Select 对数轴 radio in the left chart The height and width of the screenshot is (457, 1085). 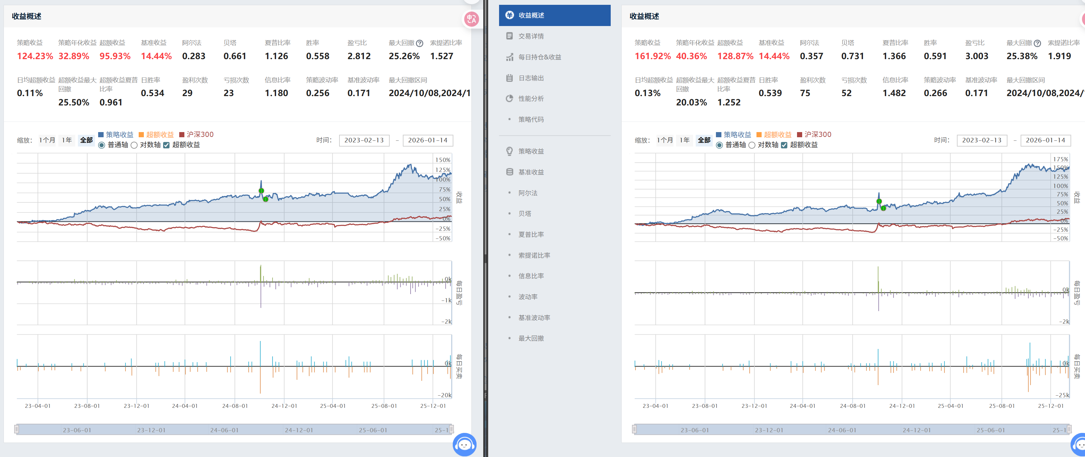pos(134,145)
